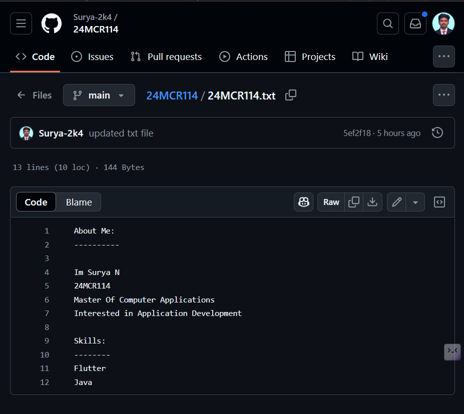Expand more edit options dropdown arrow
464x414 pixels.
(x=415, y=202)
